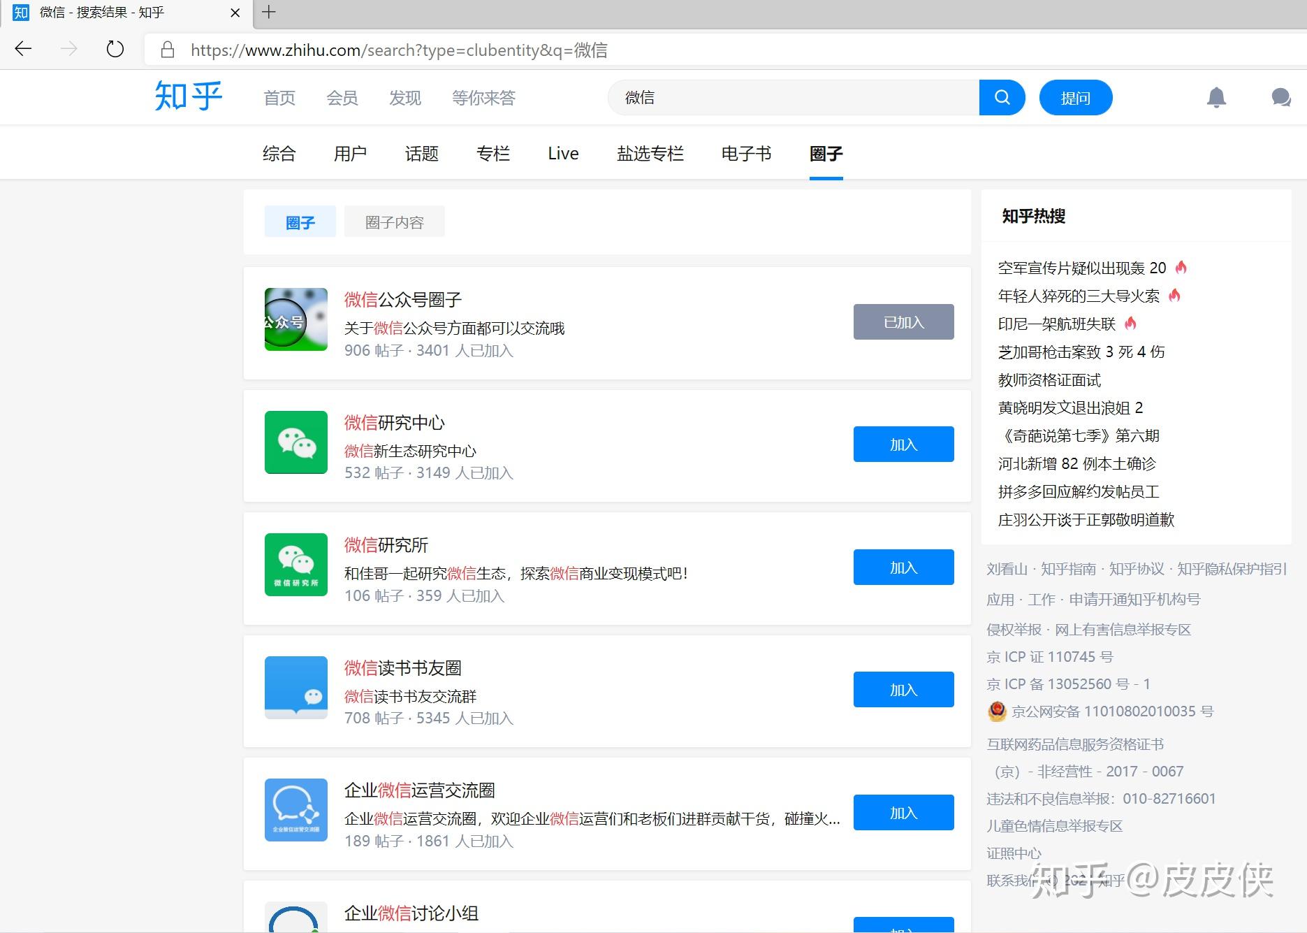Click the 提问 ask question button
1307x933 pixels.
[x=1076, y=98]
